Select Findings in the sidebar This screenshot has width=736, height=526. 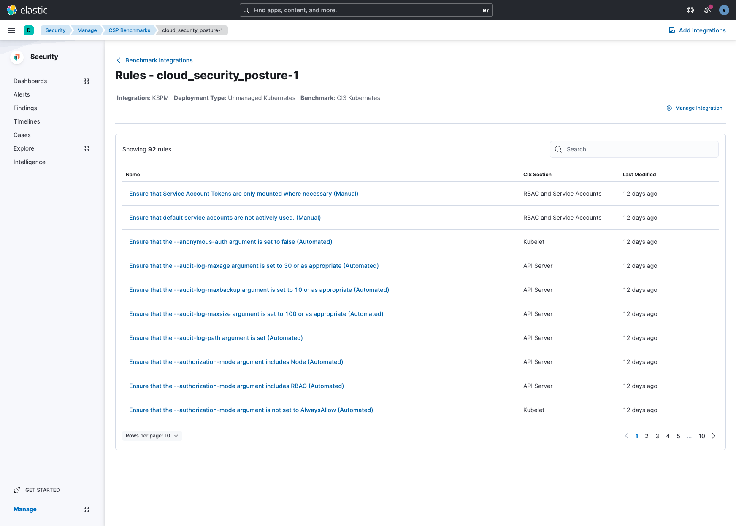25,108
